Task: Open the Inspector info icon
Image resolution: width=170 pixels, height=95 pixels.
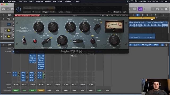Action: click(x=8, y=9)
